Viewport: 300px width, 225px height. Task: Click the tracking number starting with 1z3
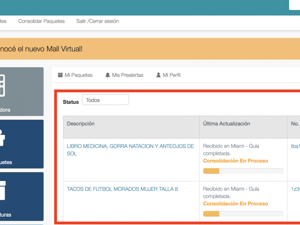(295, 189)
